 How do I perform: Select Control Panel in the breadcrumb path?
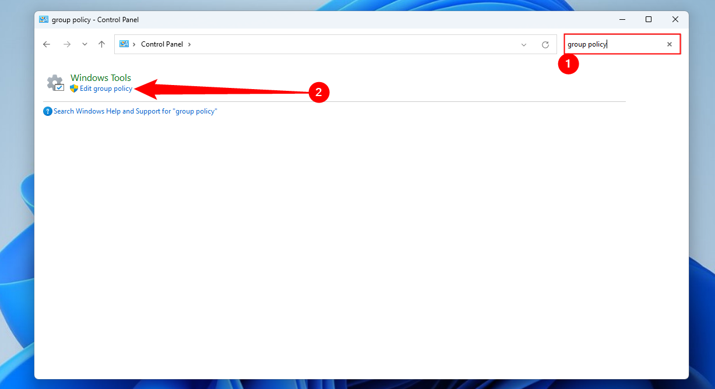(x=162, y=44)
